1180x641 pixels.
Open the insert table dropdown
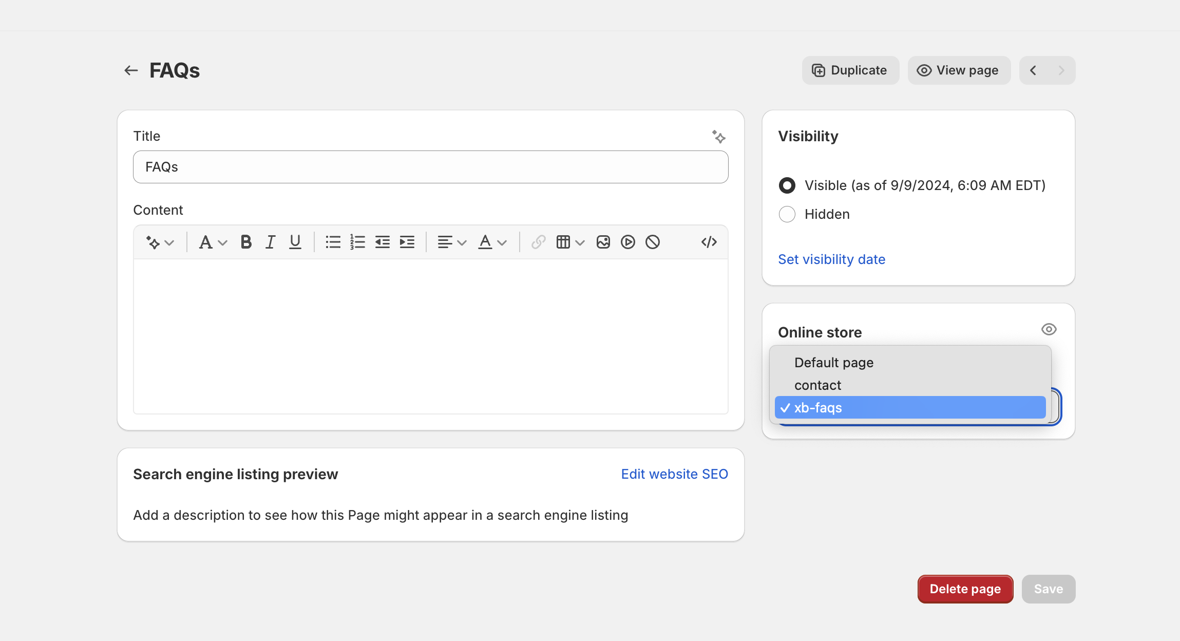[x=570, y=242]
